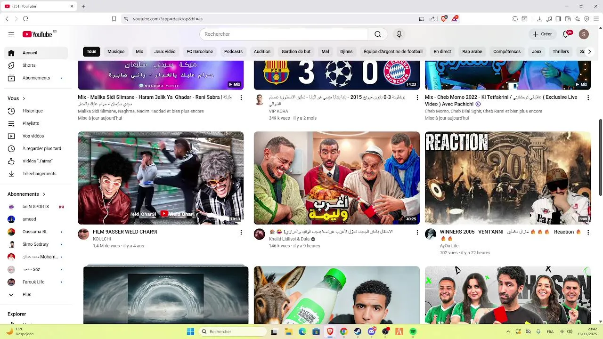The width and height of the screenshot is (603, 339).
Task: Select the Tous filter chip
Action: (91, 52)
